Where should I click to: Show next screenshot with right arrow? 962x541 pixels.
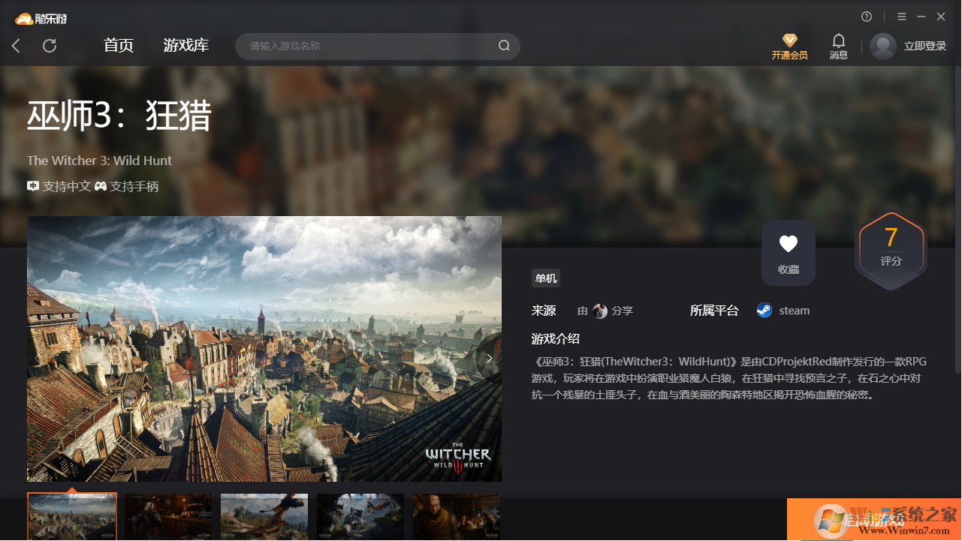point(489,359)
